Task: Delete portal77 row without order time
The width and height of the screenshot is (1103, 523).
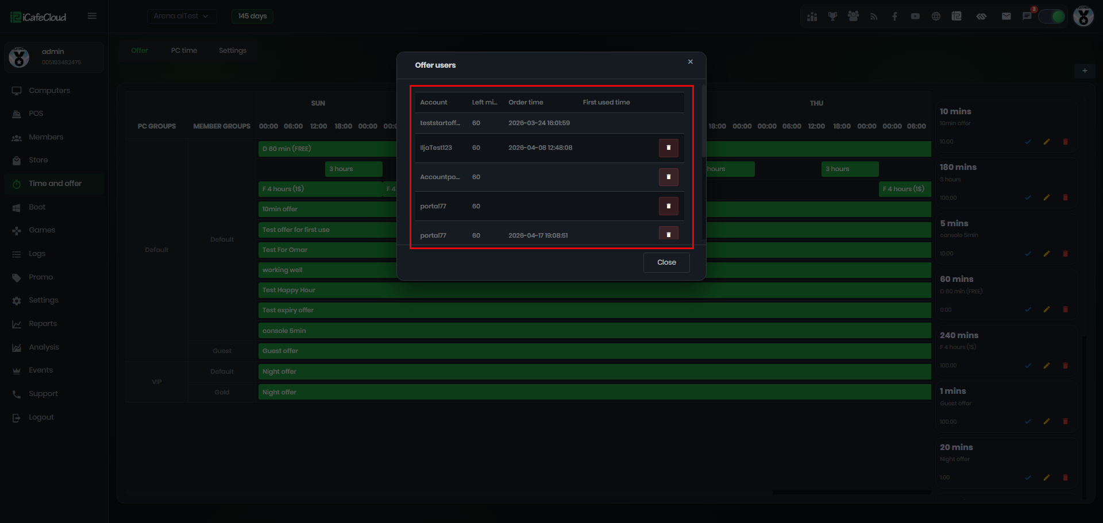Action: 668,206
